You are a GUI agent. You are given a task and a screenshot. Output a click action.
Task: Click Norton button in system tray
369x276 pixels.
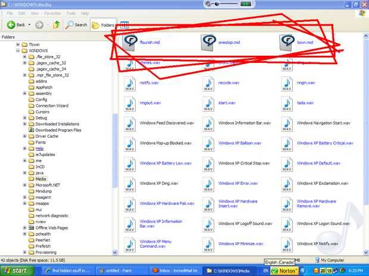click(x=284, y=271)
